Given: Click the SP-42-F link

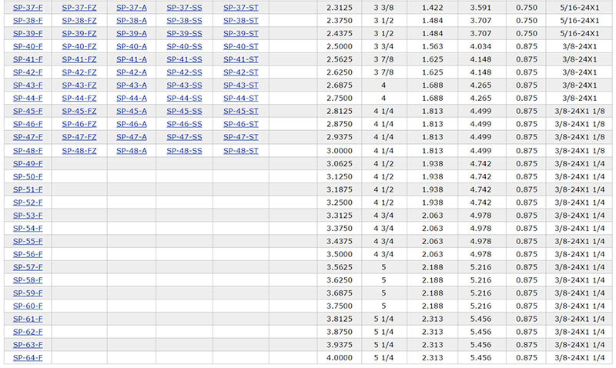Looking at the screenshot, I should pyautogui.click(x=28, y=72).
